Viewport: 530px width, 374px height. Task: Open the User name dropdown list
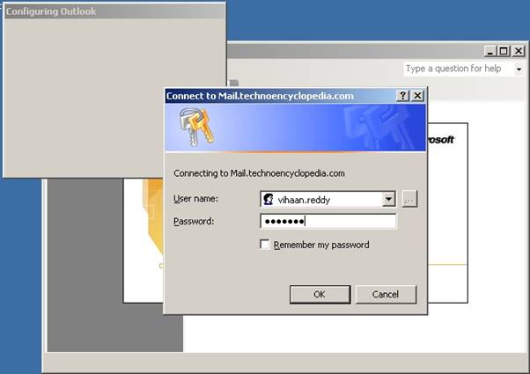click(x=389, y=199)
